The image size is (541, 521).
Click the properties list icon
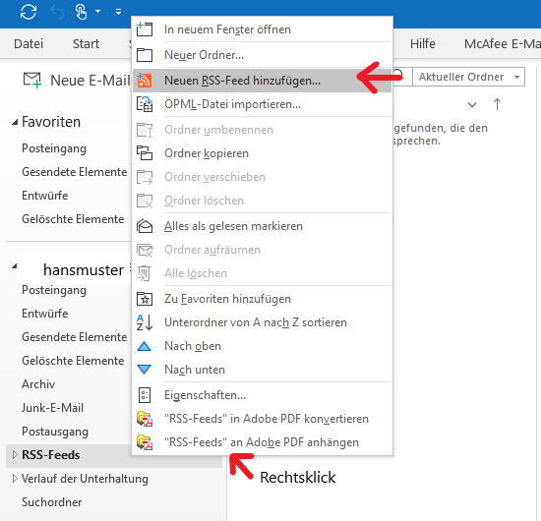(145, 395)
